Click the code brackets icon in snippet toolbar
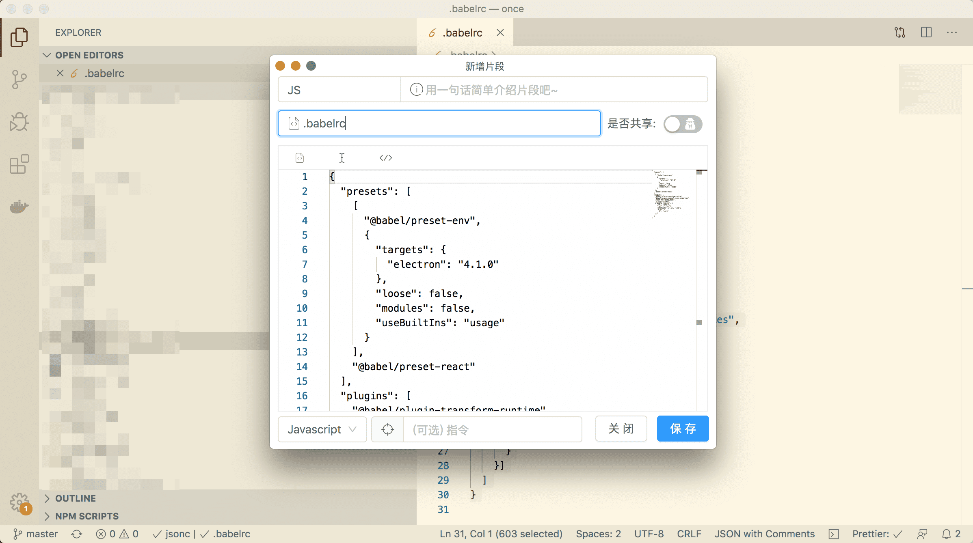The width and height of the screenshot is (973, 543). [x=386, y=158]
